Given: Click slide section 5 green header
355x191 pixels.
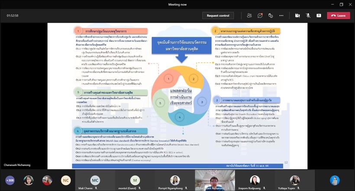Looking at the screenshot, I should click(x=111, y=92).
